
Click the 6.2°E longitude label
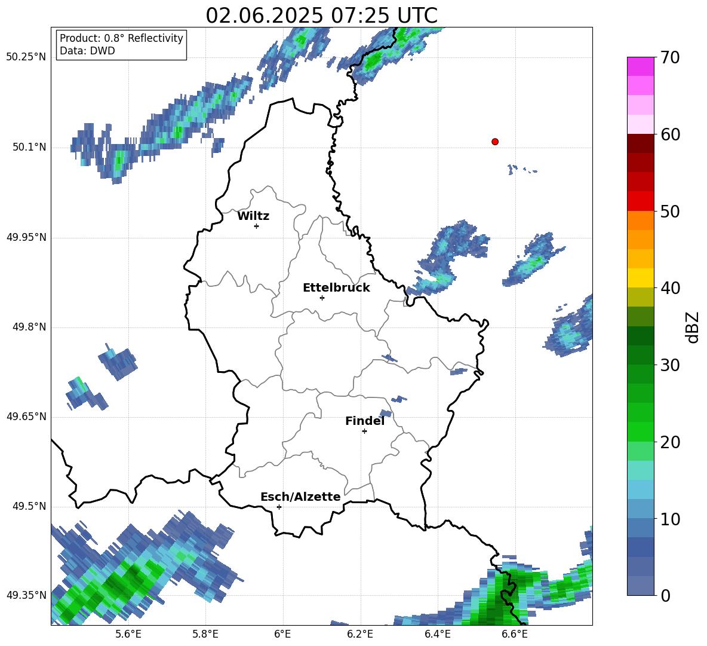[x=360, y=634]
